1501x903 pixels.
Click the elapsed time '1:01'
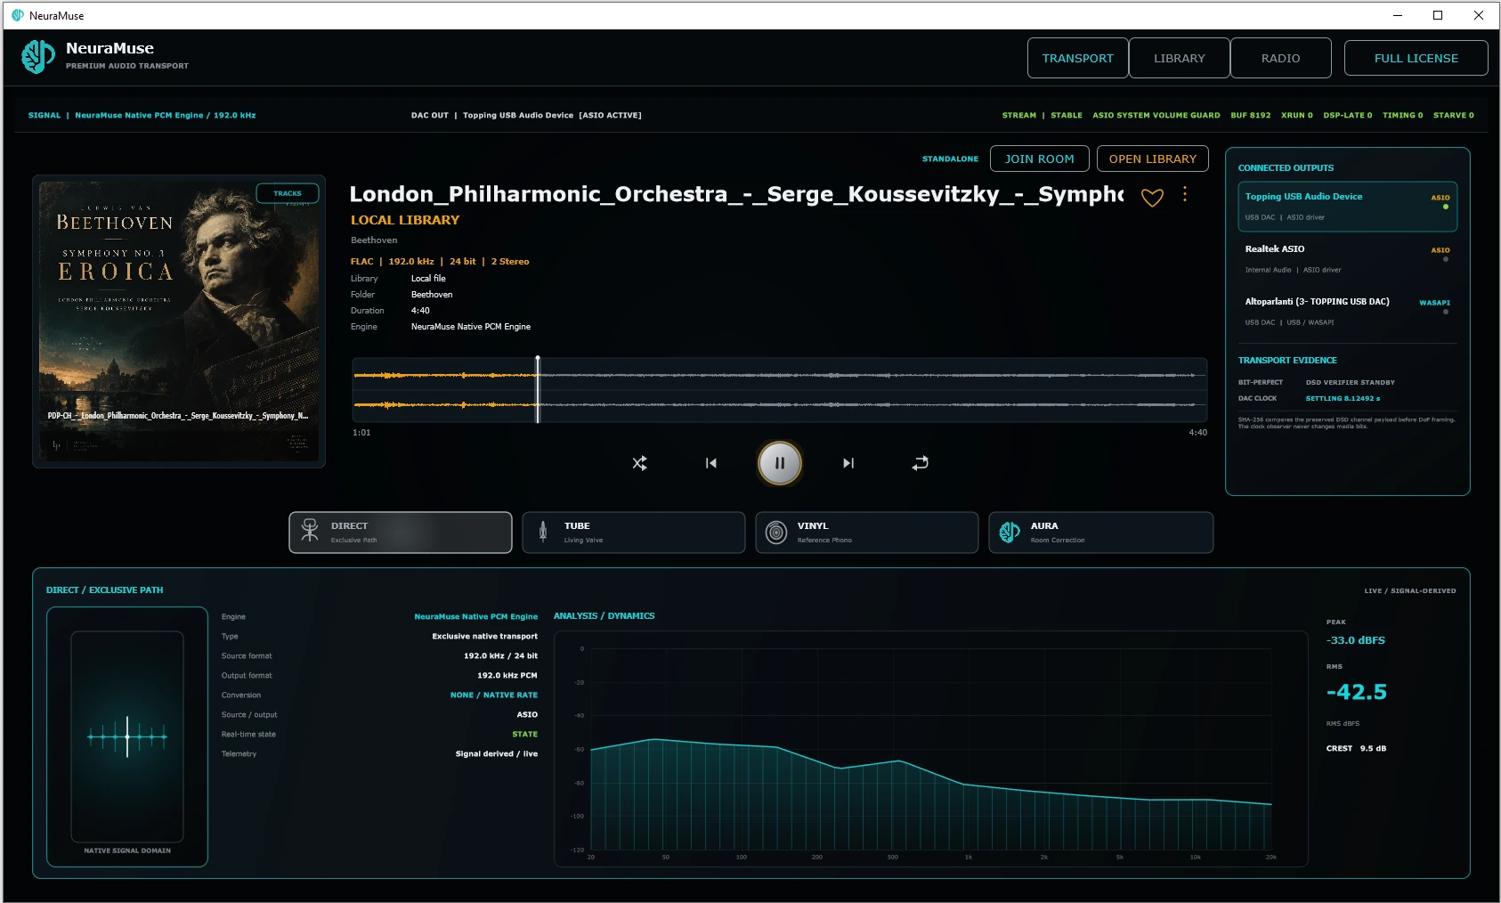(361, 433)
